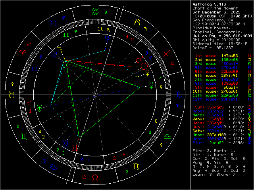Select the blue Scorpio sign on outer ring

(x=179, y=95)
